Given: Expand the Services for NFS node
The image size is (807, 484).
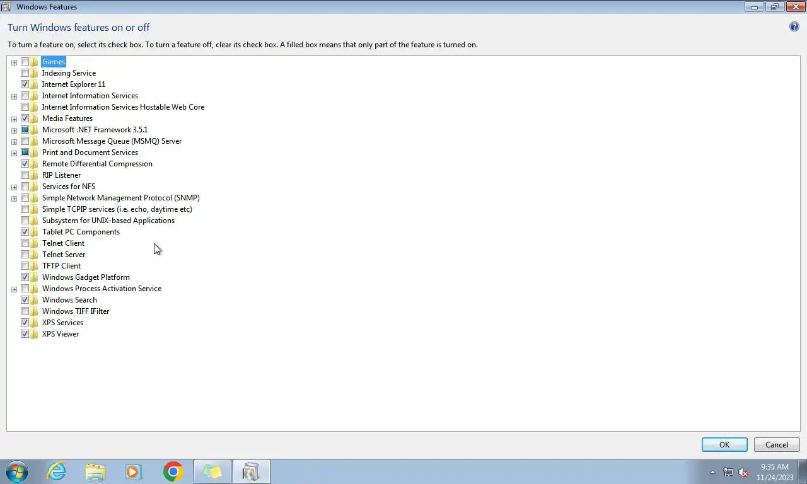Looking at the screenshot, I should coord(14,187).
